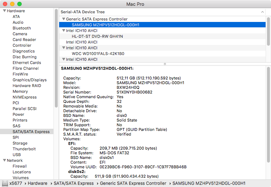The image size is (271, 187).
Task: Select Parallel SCSI entry
Action: [x=25, y=109]
